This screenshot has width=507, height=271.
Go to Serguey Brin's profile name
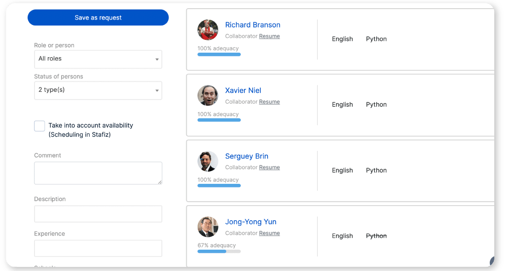point(247,156)
